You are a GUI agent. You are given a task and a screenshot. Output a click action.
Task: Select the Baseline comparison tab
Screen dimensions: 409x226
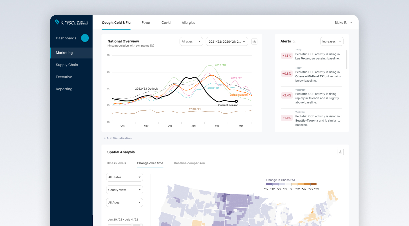[x=189, y=163]
